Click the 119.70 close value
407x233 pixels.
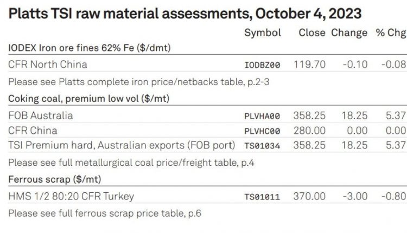309,64
